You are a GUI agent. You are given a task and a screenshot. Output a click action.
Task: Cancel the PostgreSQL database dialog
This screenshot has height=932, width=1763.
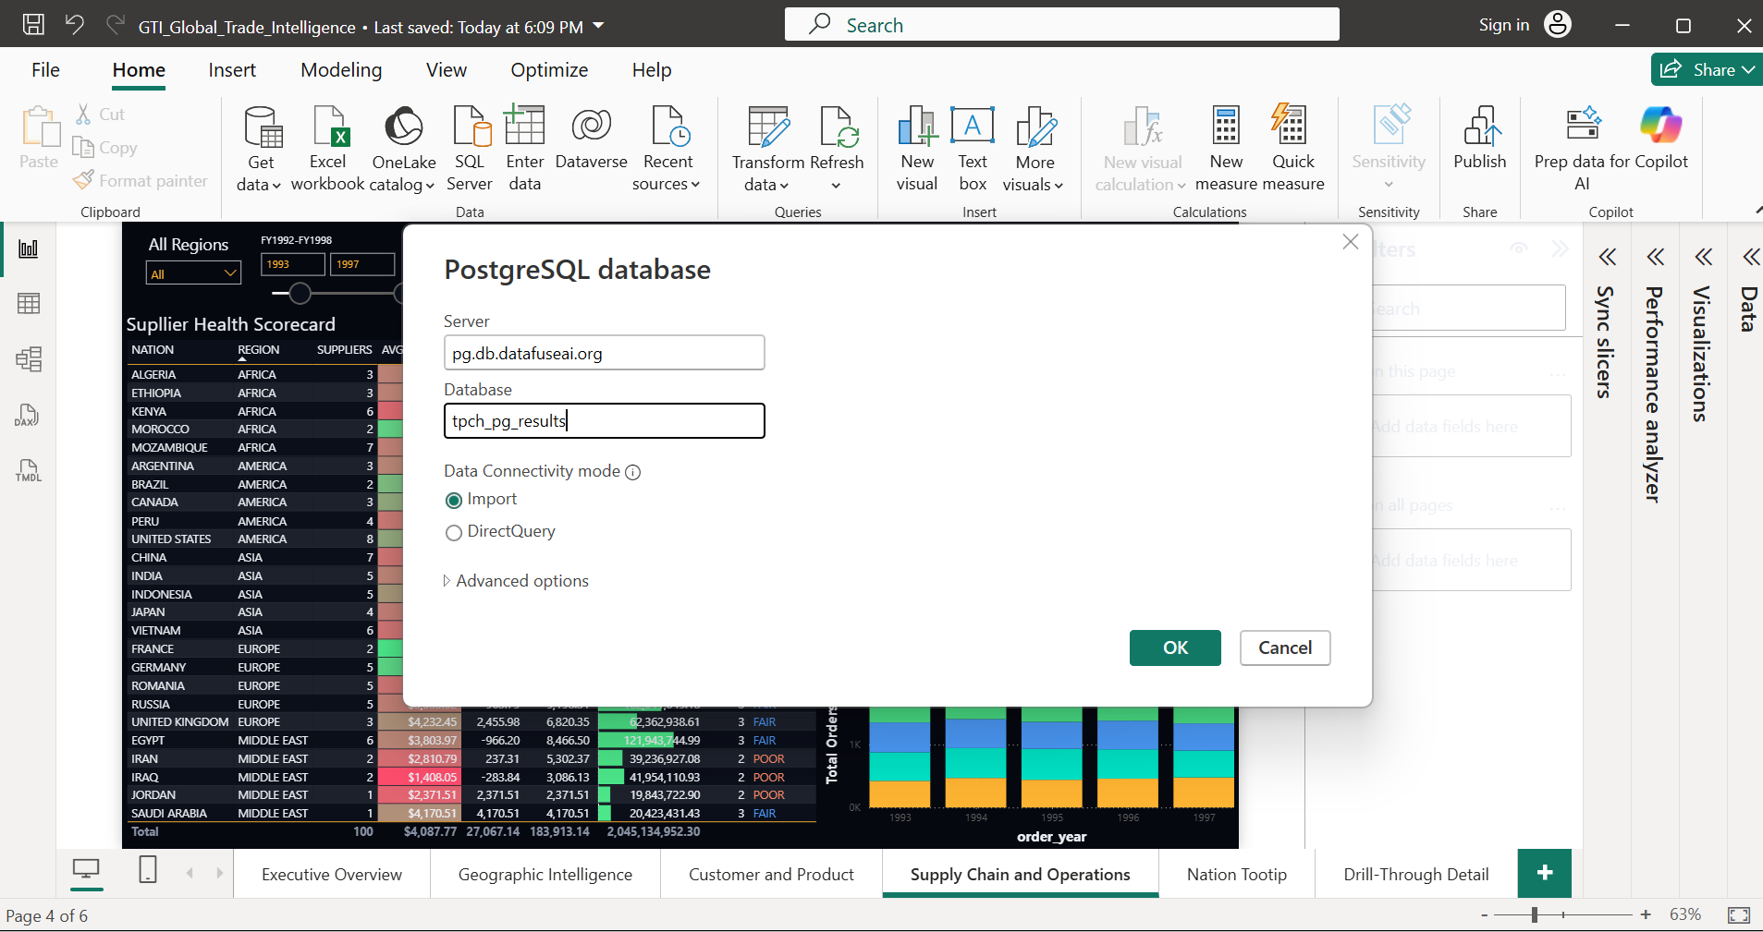coord(1285,648)
